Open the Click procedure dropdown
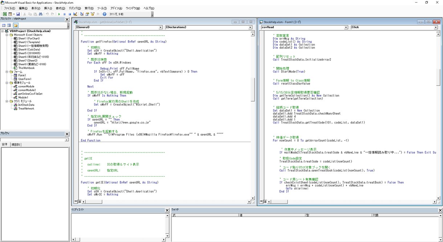The width and height of the screenshot is (443, 242). tap(436, 27)
